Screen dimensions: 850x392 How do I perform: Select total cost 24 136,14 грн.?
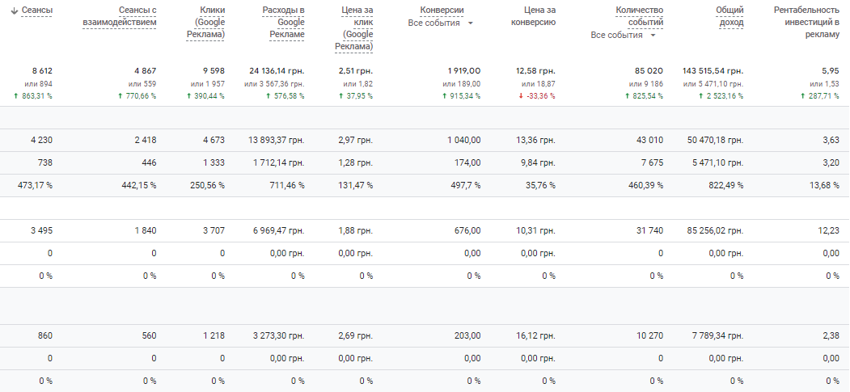(x=277, y=71)
